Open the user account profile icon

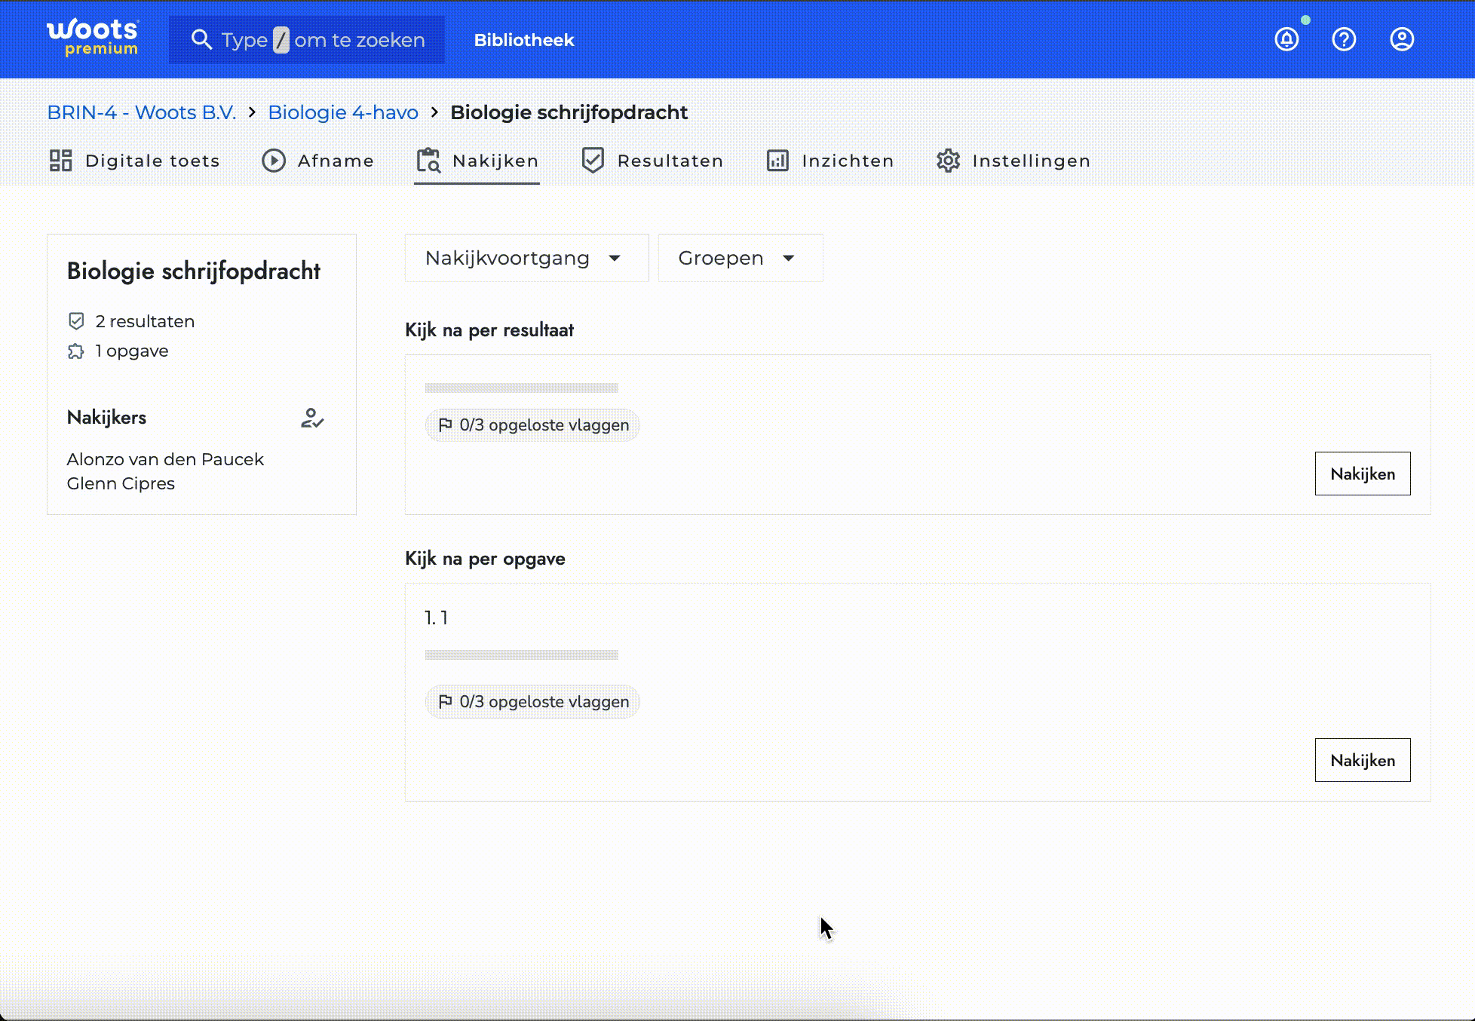pos(1402,39)
